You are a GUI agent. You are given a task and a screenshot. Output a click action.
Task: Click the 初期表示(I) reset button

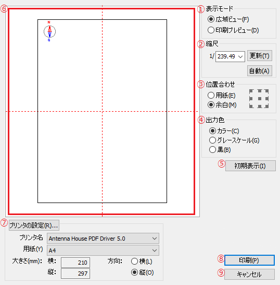(x=250, y=166)
